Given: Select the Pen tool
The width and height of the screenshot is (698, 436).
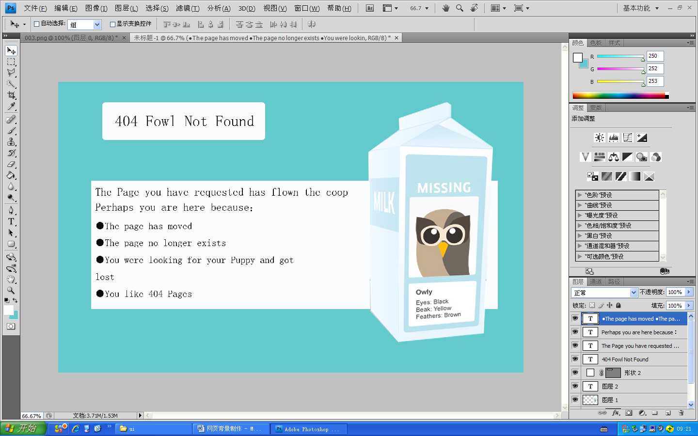Looking at the screenshot, I should point(11,210).
